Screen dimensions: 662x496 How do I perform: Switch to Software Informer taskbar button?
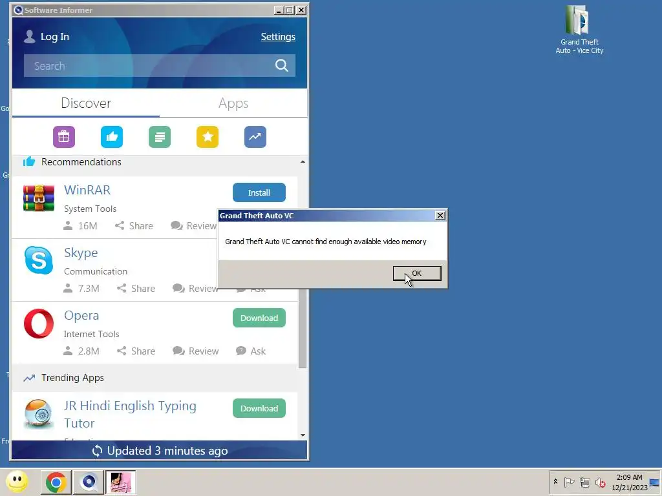point(89,482)
